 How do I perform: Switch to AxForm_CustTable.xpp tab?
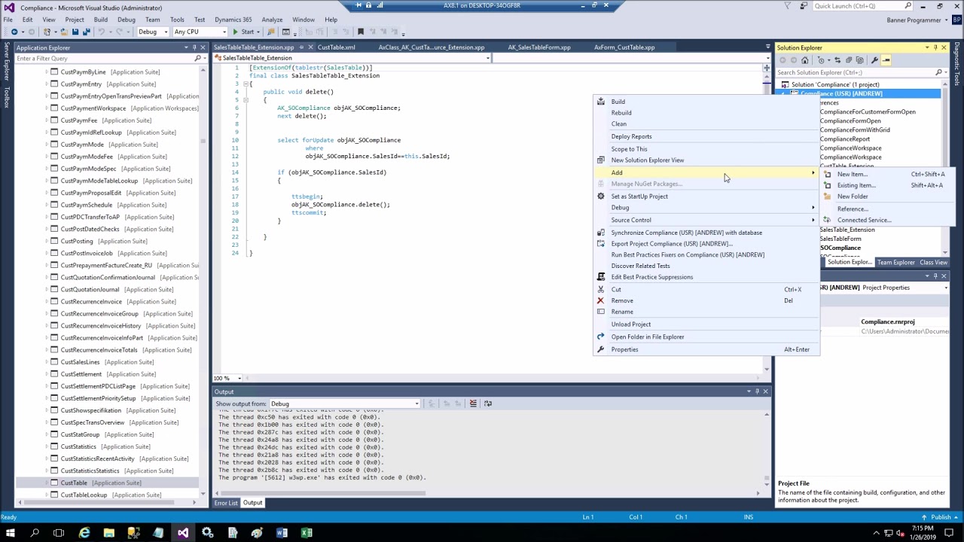[x=624, y=47]
